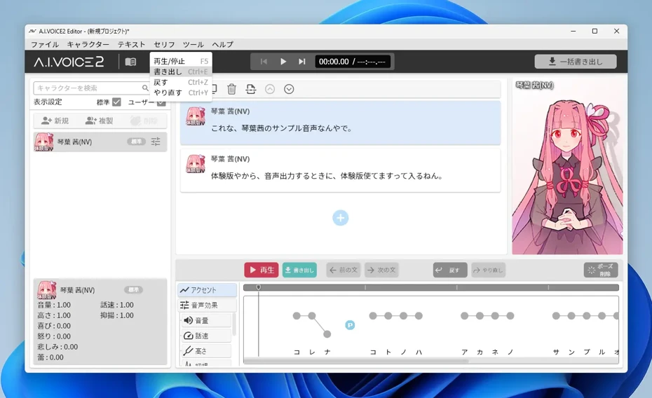The image size is (652, 398).
Task: Toggle the 標準 display checkbox
Action: (x=116, y=102)
